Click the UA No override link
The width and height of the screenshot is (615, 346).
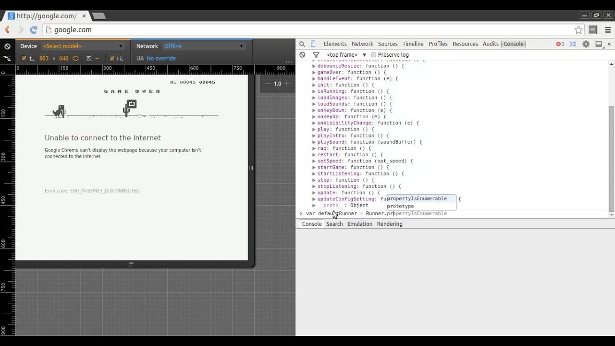tap(161, 59)
